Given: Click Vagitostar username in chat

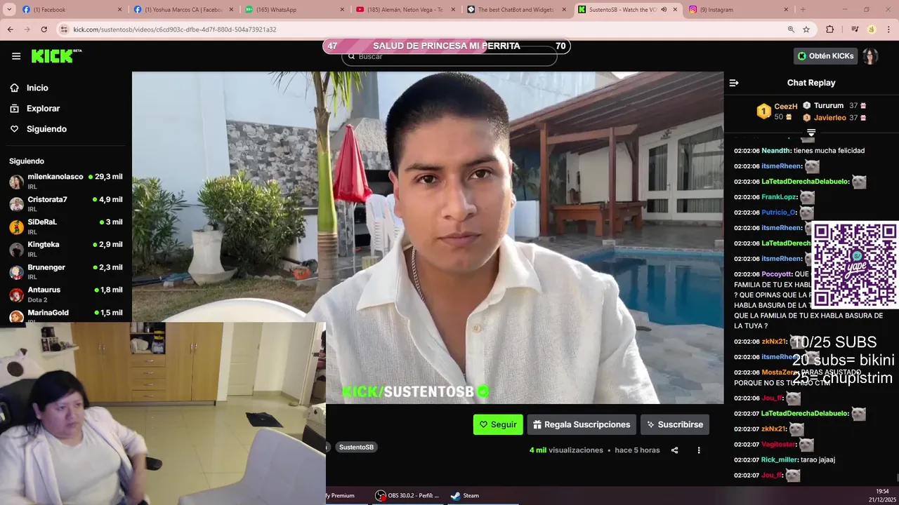Looking at the screenshot, I should coord(779,445).
